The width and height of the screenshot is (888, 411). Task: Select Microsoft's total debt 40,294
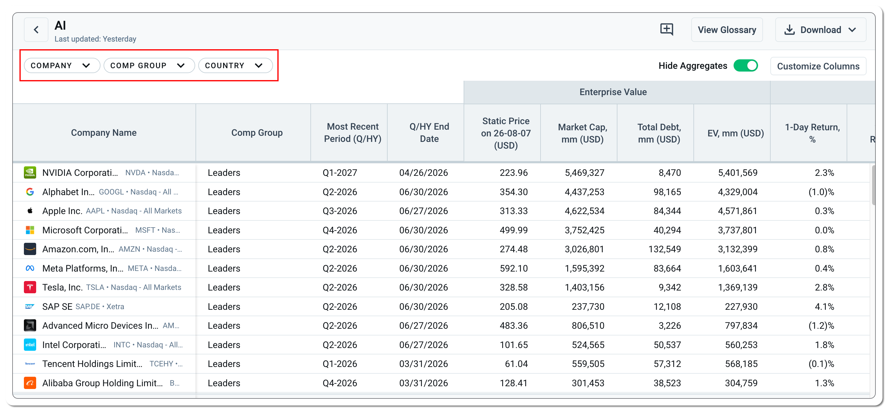coord(667,230)
